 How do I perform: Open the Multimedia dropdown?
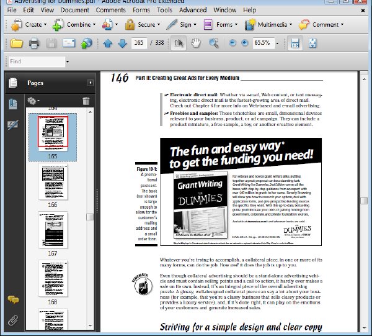coord(268,25)
